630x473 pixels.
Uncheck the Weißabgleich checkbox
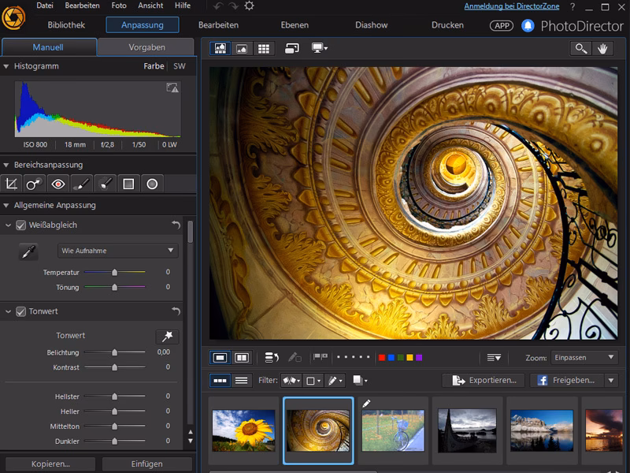click(21, 225)
